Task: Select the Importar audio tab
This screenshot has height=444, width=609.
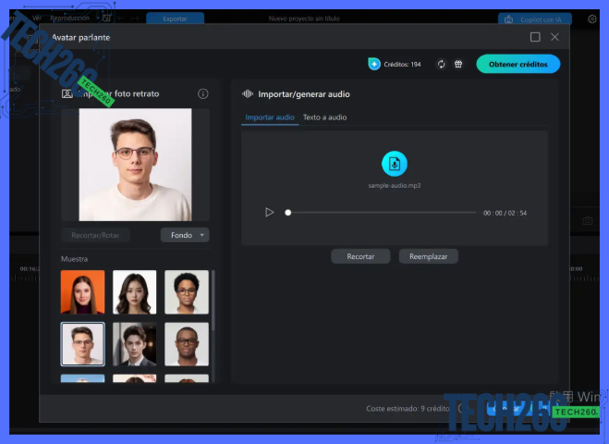Action: tap(270, 117)
